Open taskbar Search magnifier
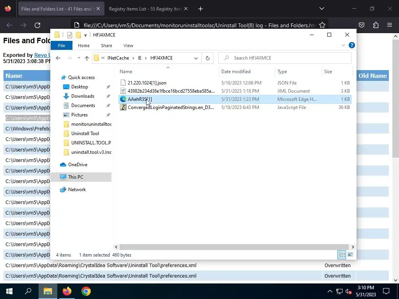The height and width of the screenshot is (299, 399). [x=28, y=291]
